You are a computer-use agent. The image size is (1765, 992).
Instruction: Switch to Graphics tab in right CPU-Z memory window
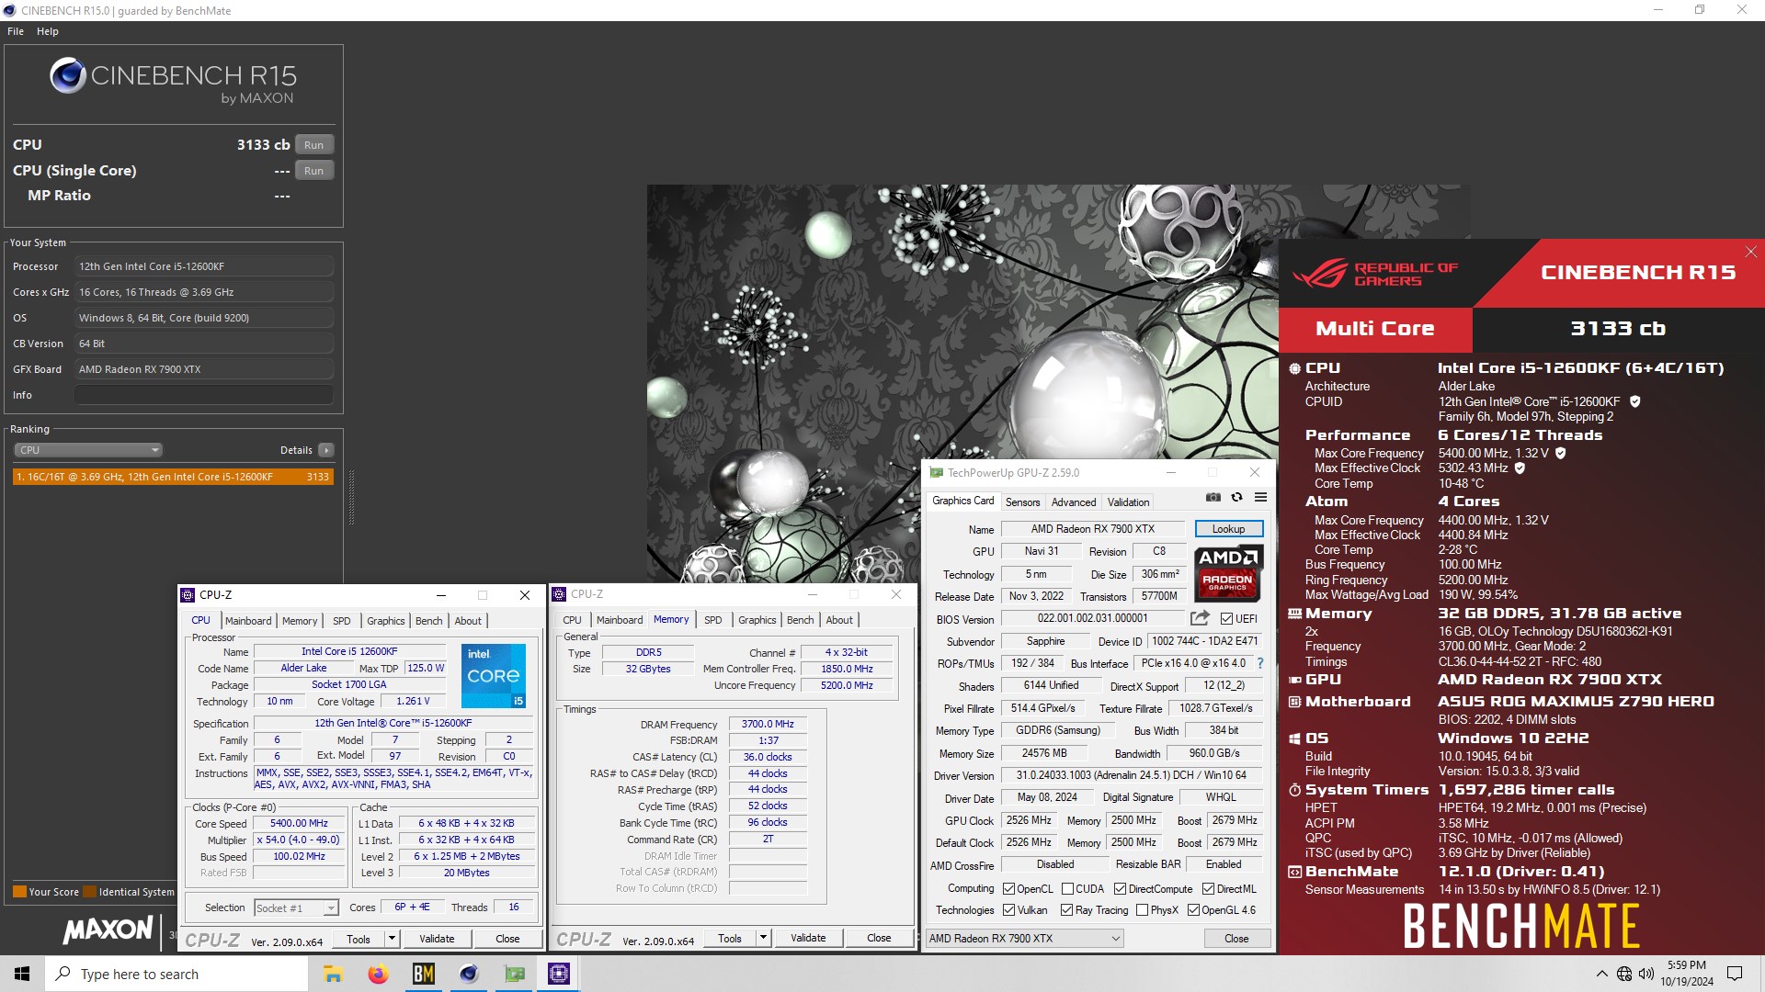[757, 620]
